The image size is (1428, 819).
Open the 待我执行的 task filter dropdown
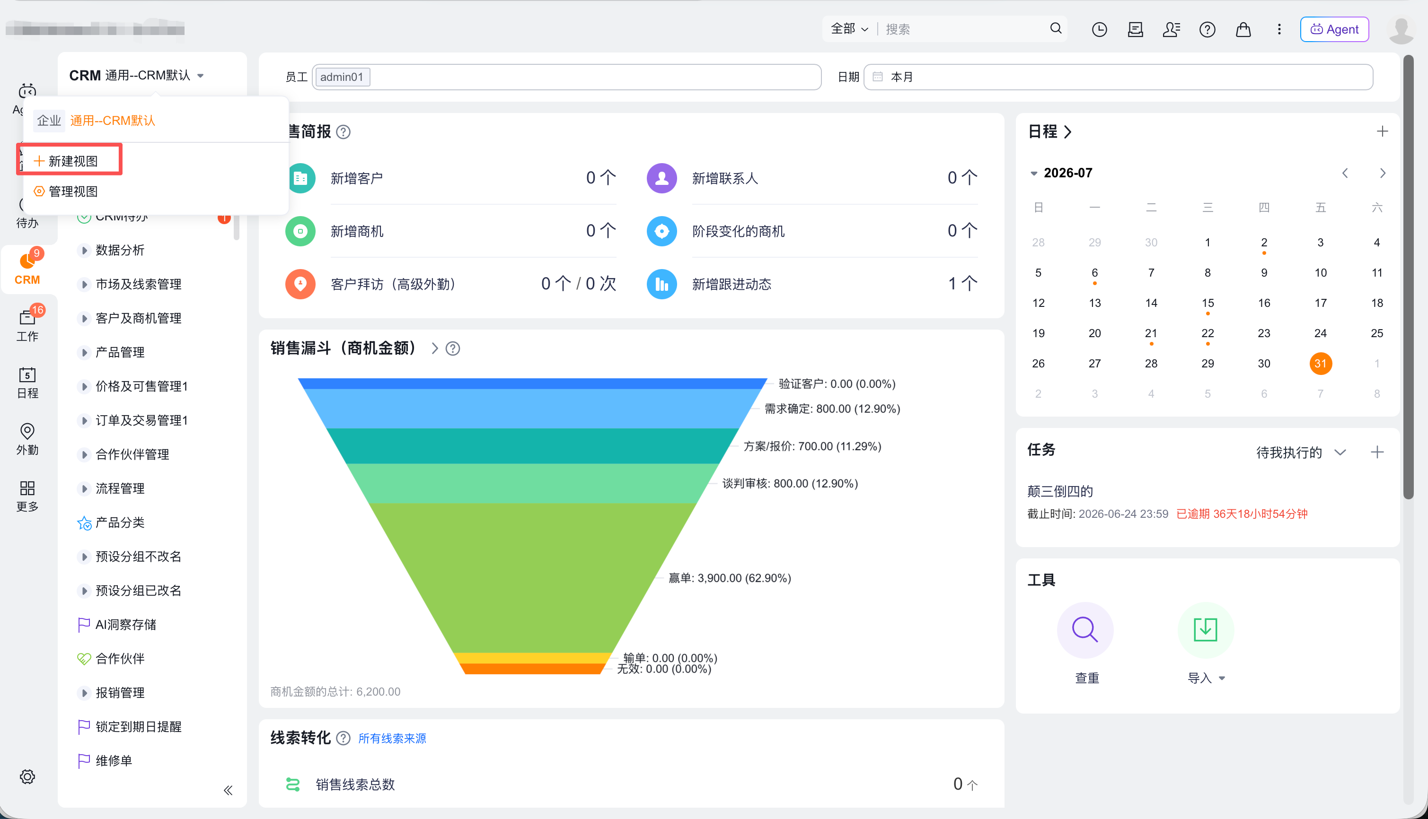pos(1301,452)
